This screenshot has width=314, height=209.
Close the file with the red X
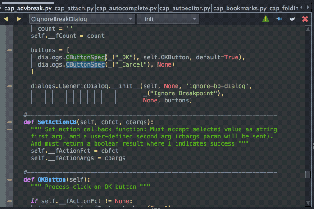click(x=305, y=19)
